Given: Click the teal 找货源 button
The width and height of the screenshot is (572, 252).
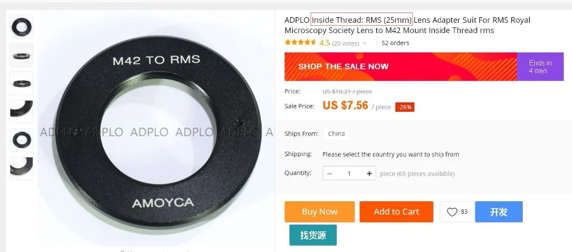Looking at the screenshot, I should (313, 235).
